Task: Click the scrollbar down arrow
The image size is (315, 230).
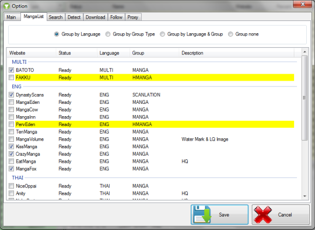Action: click(304, 196)
